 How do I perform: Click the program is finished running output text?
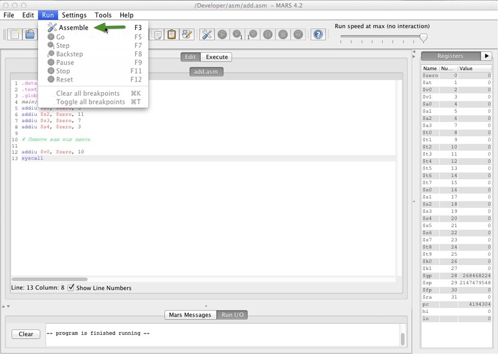(x=98, y=333)
